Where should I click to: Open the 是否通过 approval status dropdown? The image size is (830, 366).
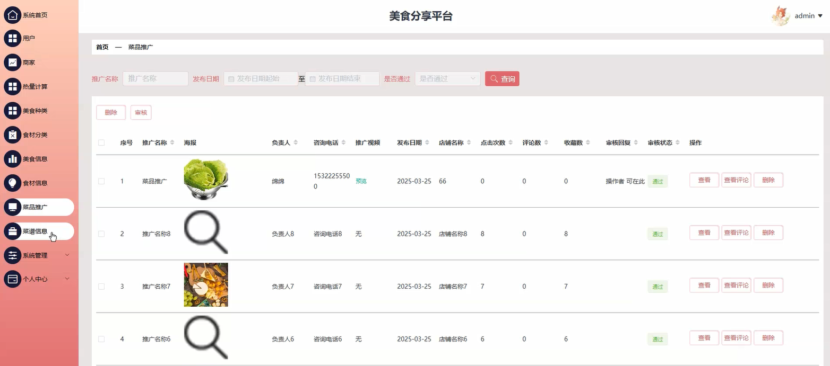coord(447,78)
